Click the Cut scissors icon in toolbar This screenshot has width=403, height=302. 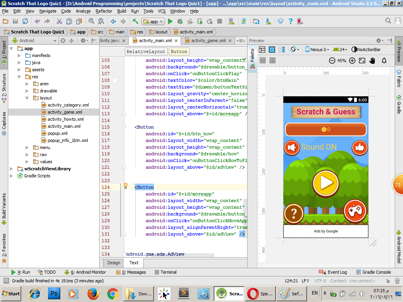coord(59,21)
